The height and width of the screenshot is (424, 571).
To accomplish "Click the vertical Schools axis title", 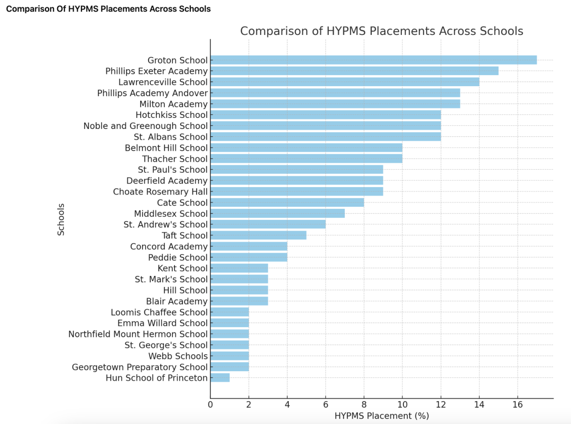I will [61, 219].
